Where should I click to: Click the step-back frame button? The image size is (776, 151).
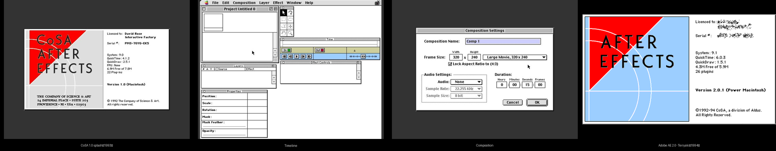point(290,57)
